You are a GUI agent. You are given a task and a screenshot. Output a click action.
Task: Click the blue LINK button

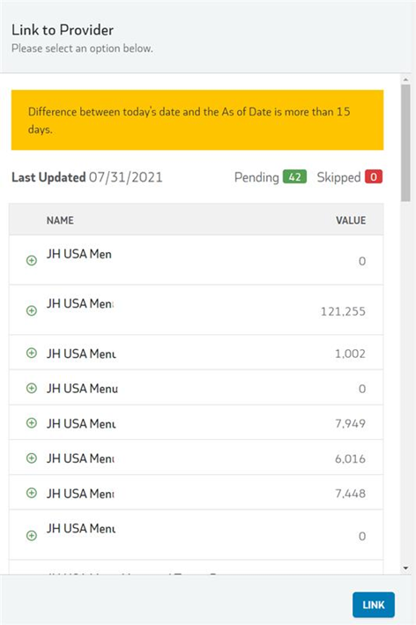point(374,605)
